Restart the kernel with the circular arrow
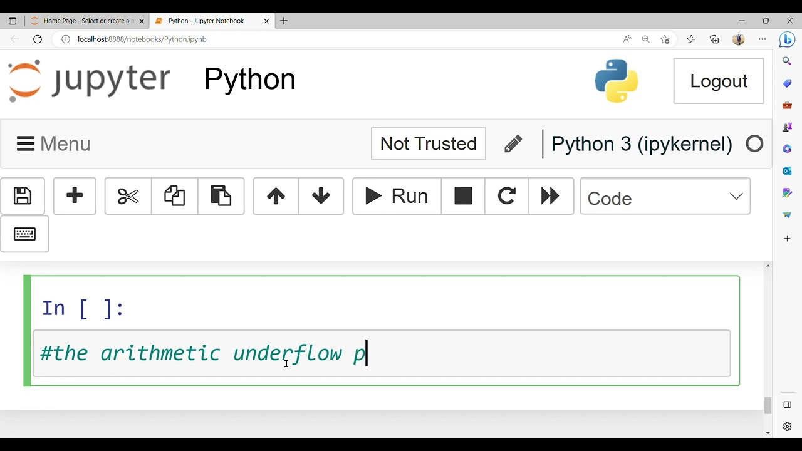The image size is (802, 451). pyautogui.click(x=506, y=196)
